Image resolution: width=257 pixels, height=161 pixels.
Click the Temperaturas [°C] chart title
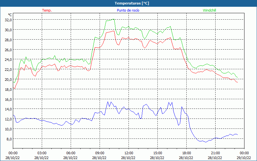pyautogui.click(x=132, y=3)
